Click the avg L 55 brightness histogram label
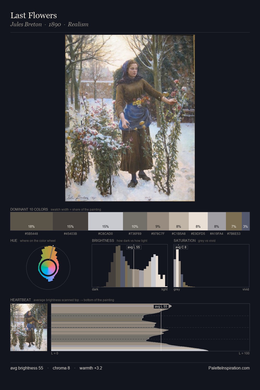The image size is (260, 390). click(x=134, y=247)
